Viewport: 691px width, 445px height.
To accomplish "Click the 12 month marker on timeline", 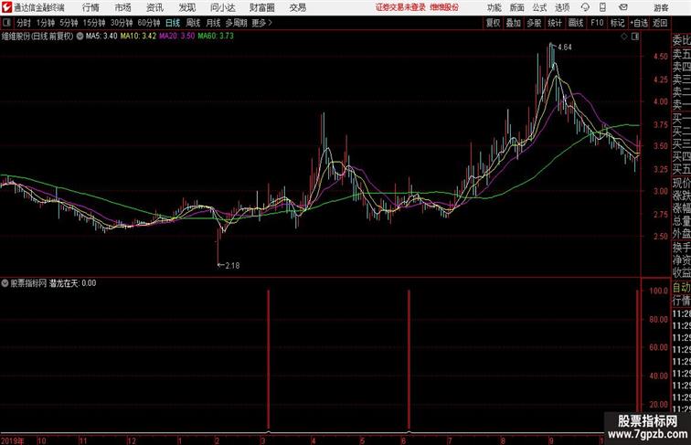I will pos(132,440).
